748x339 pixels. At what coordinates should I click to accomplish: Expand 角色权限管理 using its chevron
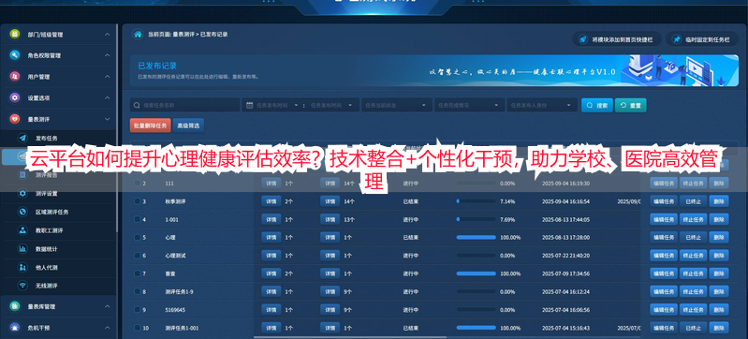tap(108, 55)
